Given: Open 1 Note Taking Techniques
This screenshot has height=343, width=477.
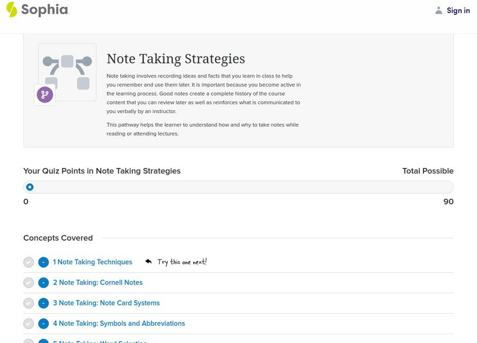Looking at the screenshot, I should 92,262.
